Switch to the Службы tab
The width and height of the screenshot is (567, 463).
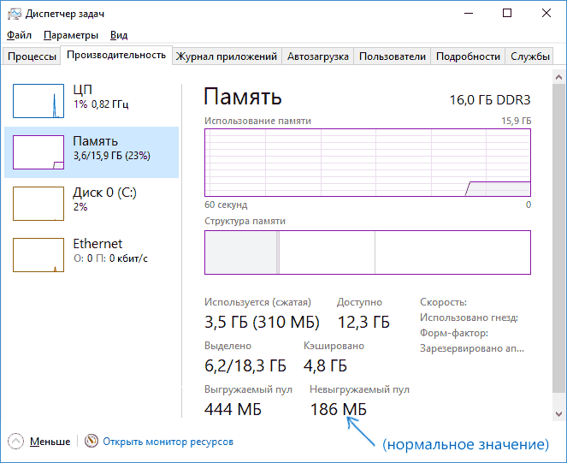click(529, 56)
